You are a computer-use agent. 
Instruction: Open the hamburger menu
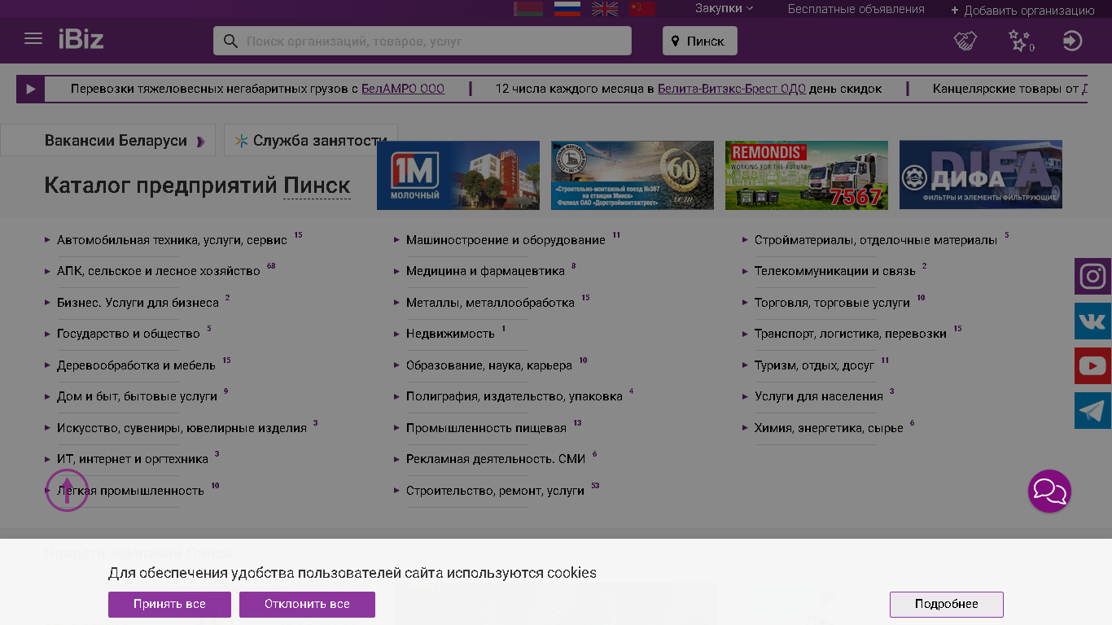33,39
